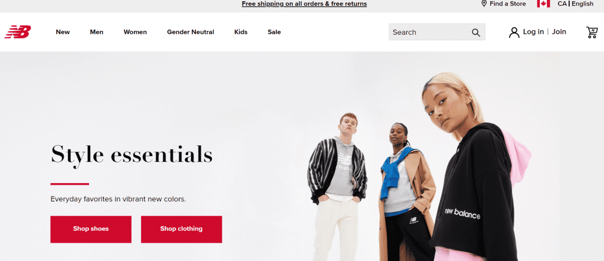Click the Shop shoes button
Image resolution: width=604 pixels, height=261 pixels.
pyautogui.click(x=91, y=229)
